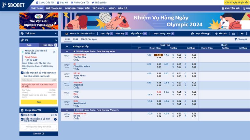Switch to the Đơn bet tab
This screenshot has height=140, width=250.
(x=29, y=45)
